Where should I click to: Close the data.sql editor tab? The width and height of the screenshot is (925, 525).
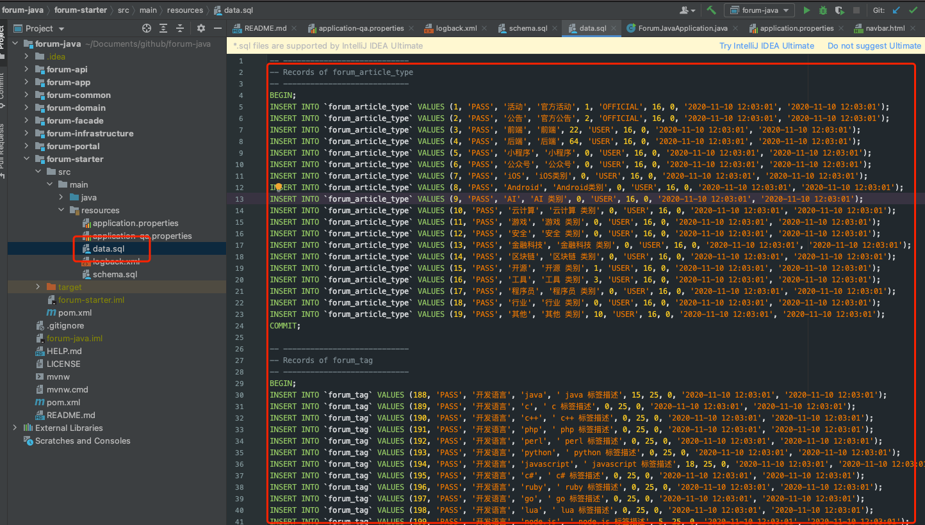click(614, 28)
